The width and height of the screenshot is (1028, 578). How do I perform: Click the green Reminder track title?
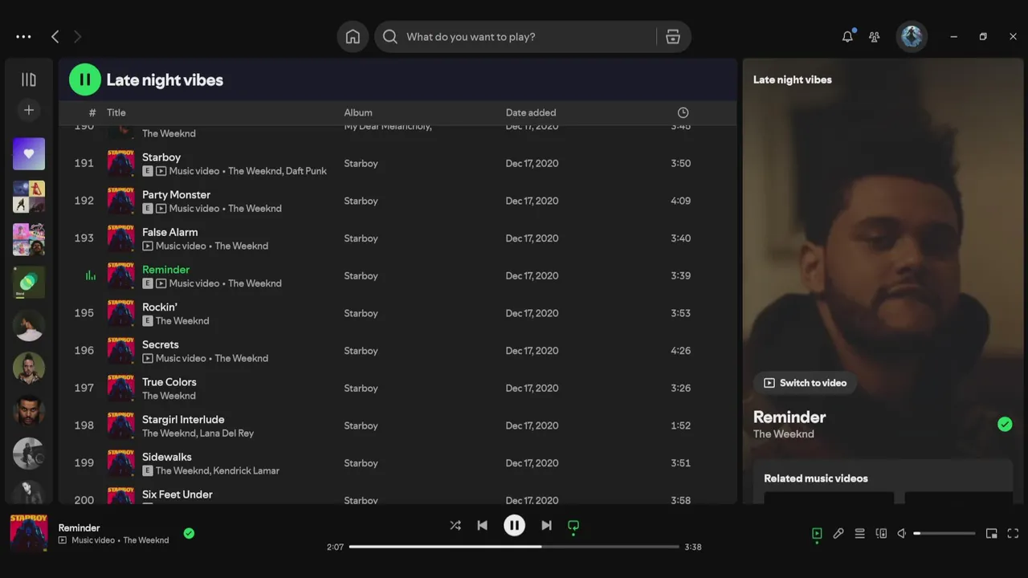[165, 270]
